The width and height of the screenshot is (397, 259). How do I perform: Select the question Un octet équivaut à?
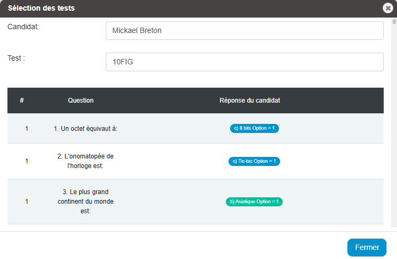[86, 129]
